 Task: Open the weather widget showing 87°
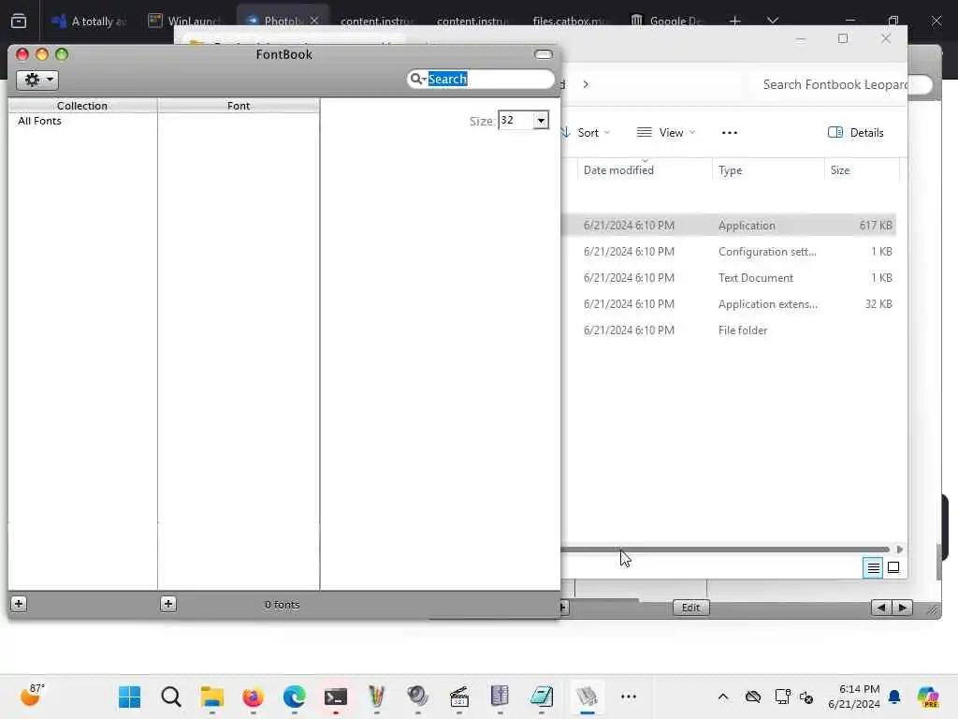[x=32, y=696]
